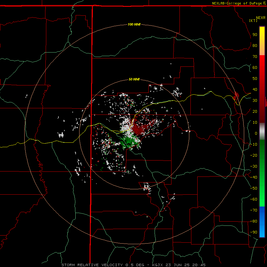
Task: Click the -40 value on velocity scale
Action: point(254,177)
